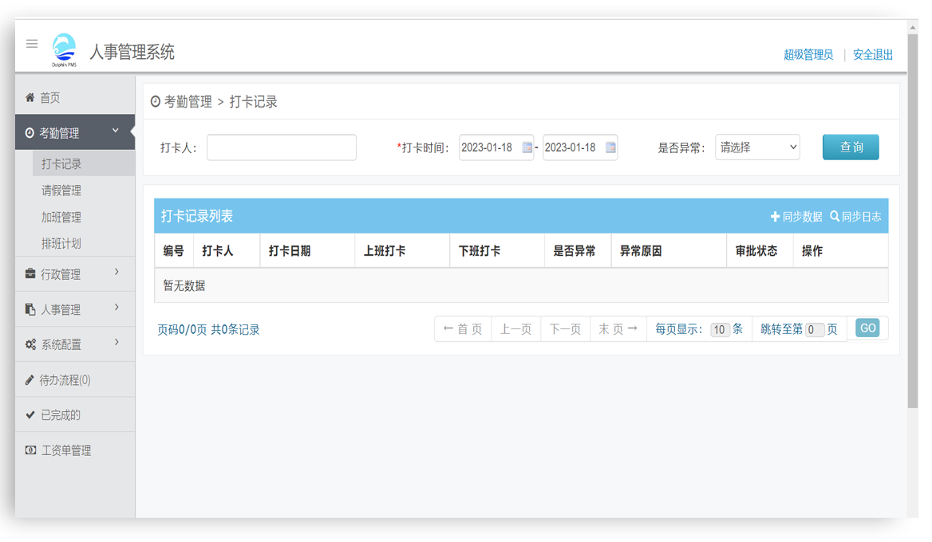
Task: Click the 待办流程 pencil icon
Action: pos(29,379)
